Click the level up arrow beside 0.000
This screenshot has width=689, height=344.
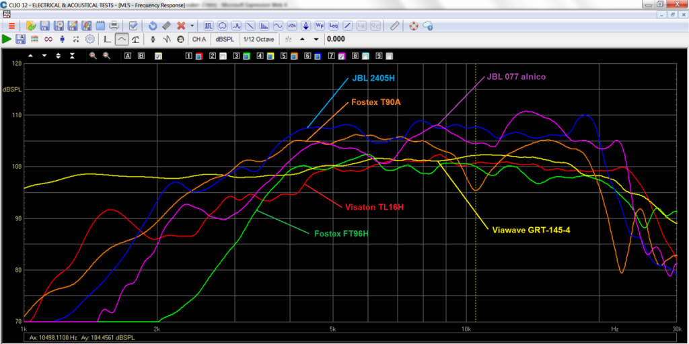coord(302,39)
